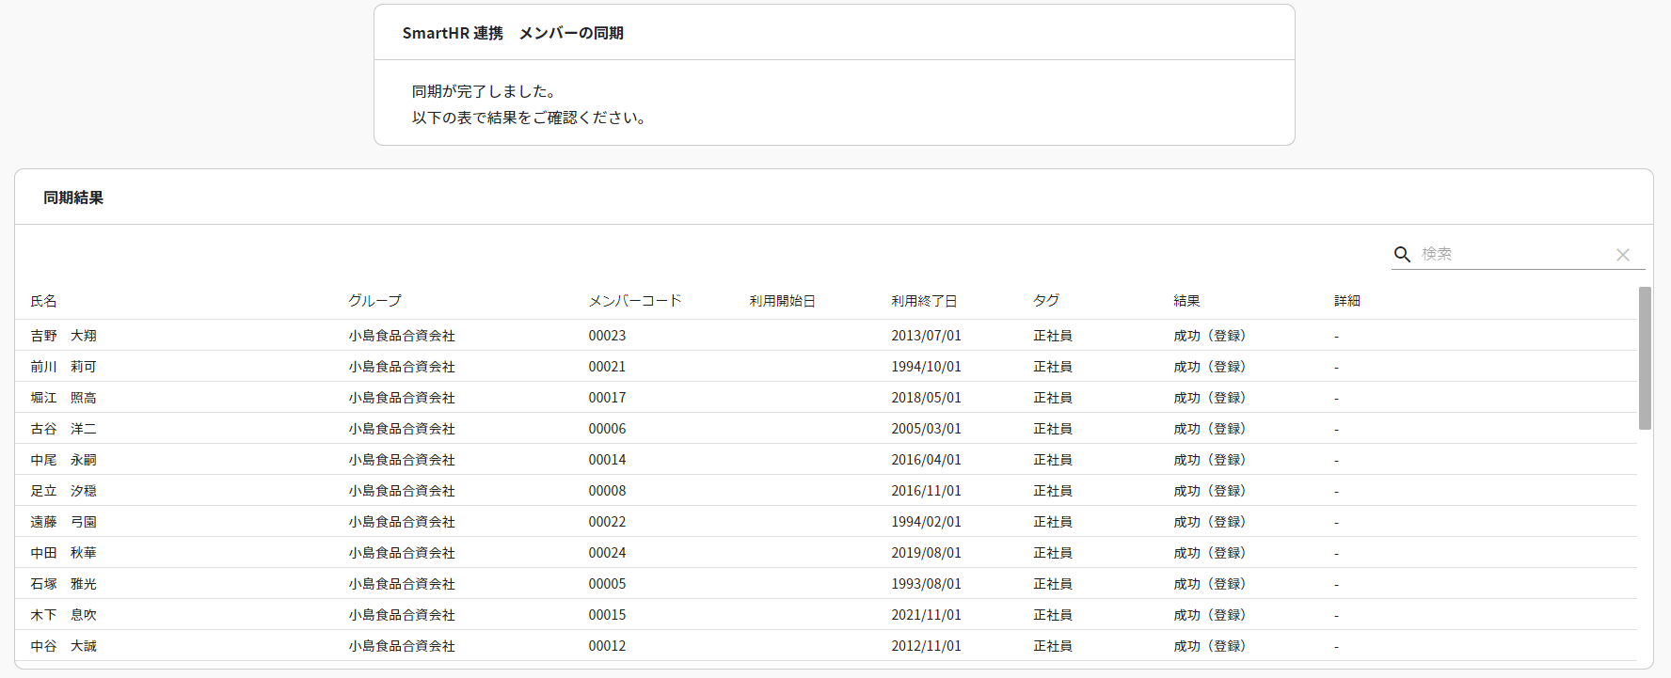Image resolution: width=1671 pixels, height=678 pixels.
Task: Click end date 2012/11/01
Action: click(x=927, y=646)
